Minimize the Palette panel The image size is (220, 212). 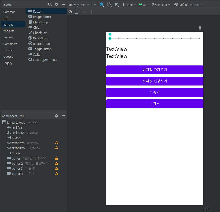tap(63, 5)
